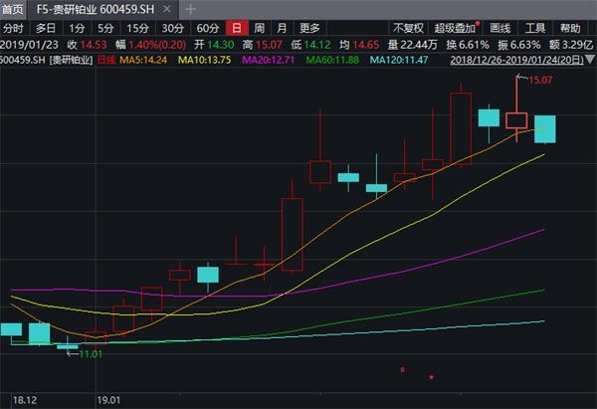The height and width of the screenshot is (409, 597).
Task: Click the 15.07 high price marker
Action: point(540,80)
